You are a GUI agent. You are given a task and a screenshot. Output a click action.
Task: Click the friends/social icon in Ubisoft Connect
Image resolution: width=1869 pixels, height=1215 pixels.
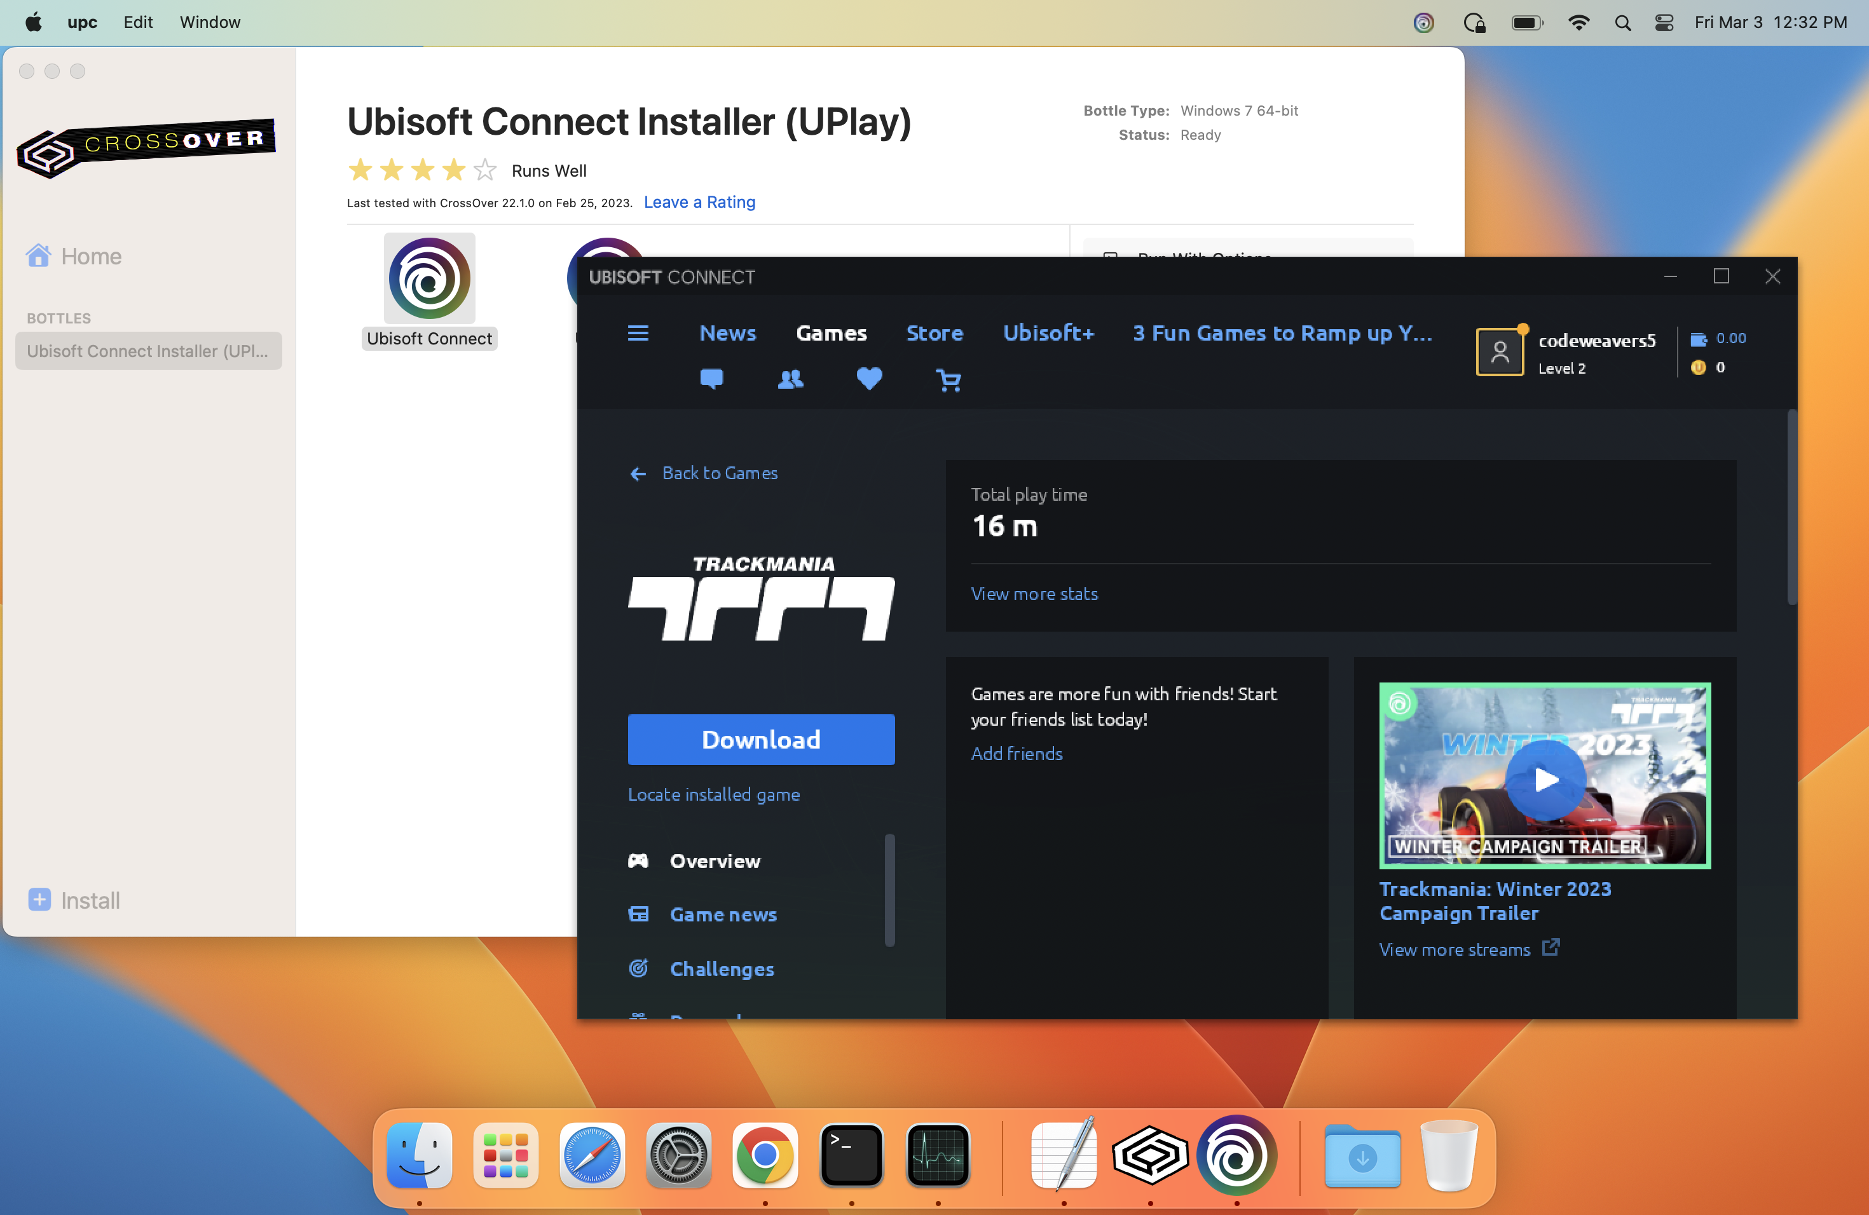click(789, 377)
